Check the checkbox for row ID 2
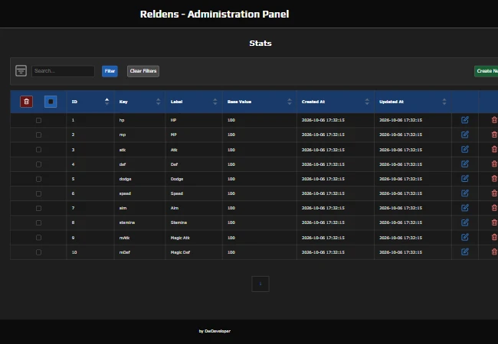498x344 pixels. (38, 135)
